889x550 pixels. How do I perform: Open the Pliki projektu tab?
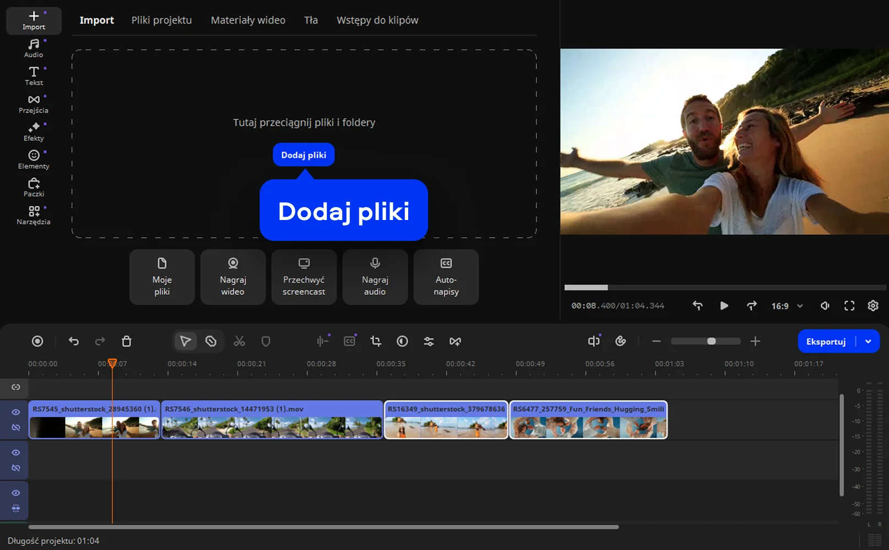161,20
